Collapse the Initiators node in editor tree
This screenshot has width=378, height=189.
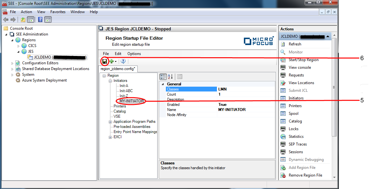110,81
